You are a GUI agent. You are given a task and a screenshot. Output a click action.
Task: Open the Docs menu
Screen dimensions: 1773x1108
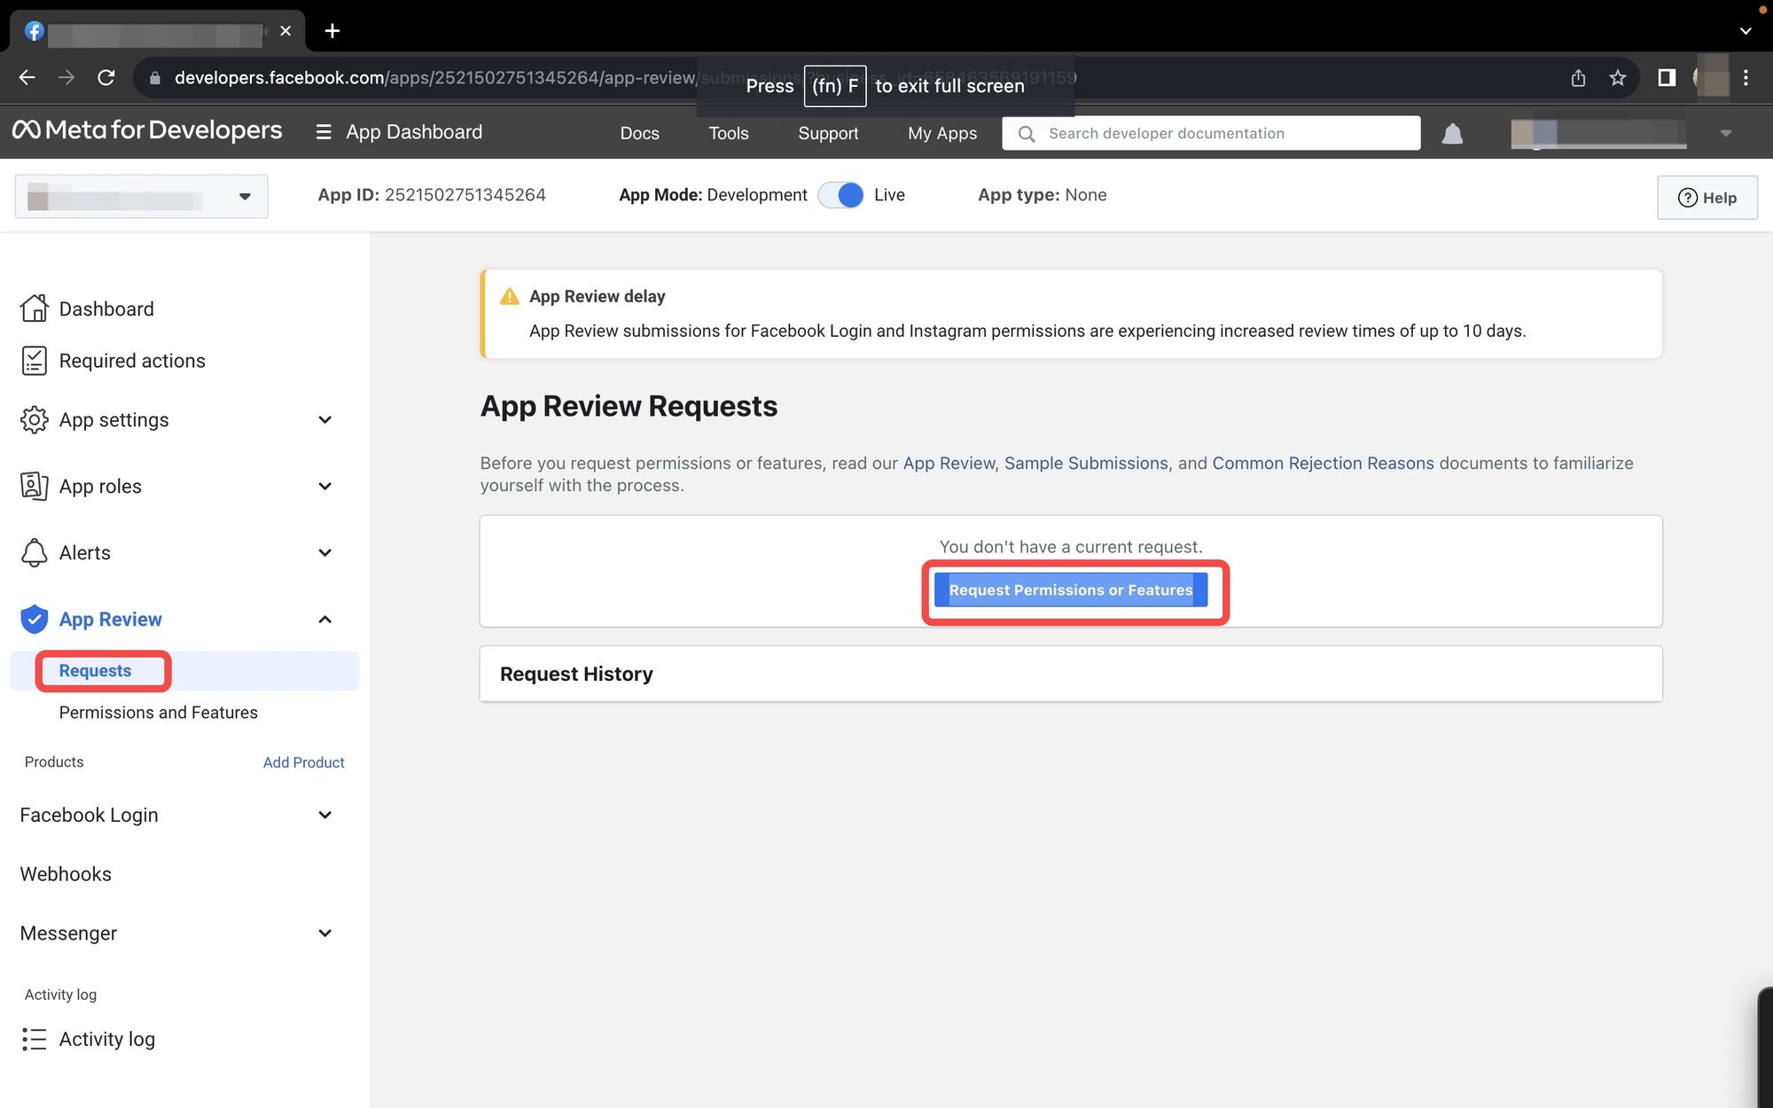640,133
